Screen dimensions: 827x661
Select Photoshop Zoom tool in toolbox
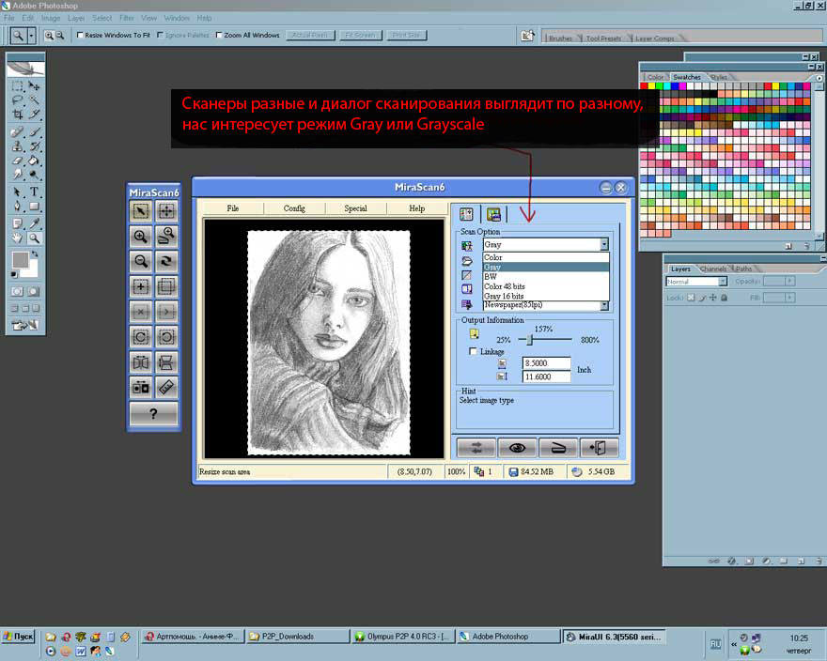[34, 238]
